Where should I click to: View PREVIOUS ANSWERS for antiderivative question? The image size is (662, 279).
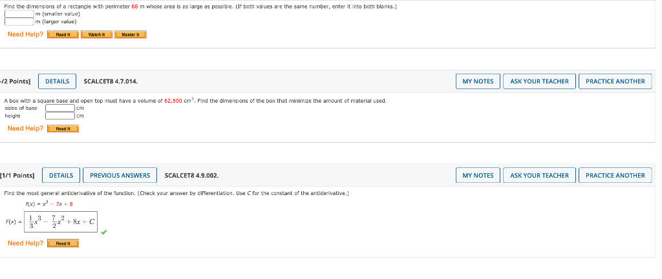120,175
